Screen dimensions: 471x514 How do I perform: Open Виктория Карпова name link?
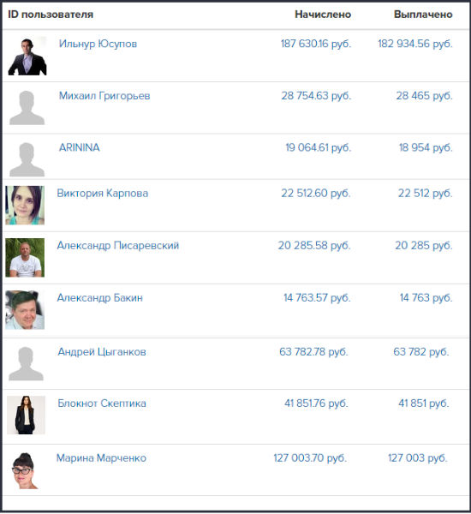click(x=103, y=194)
